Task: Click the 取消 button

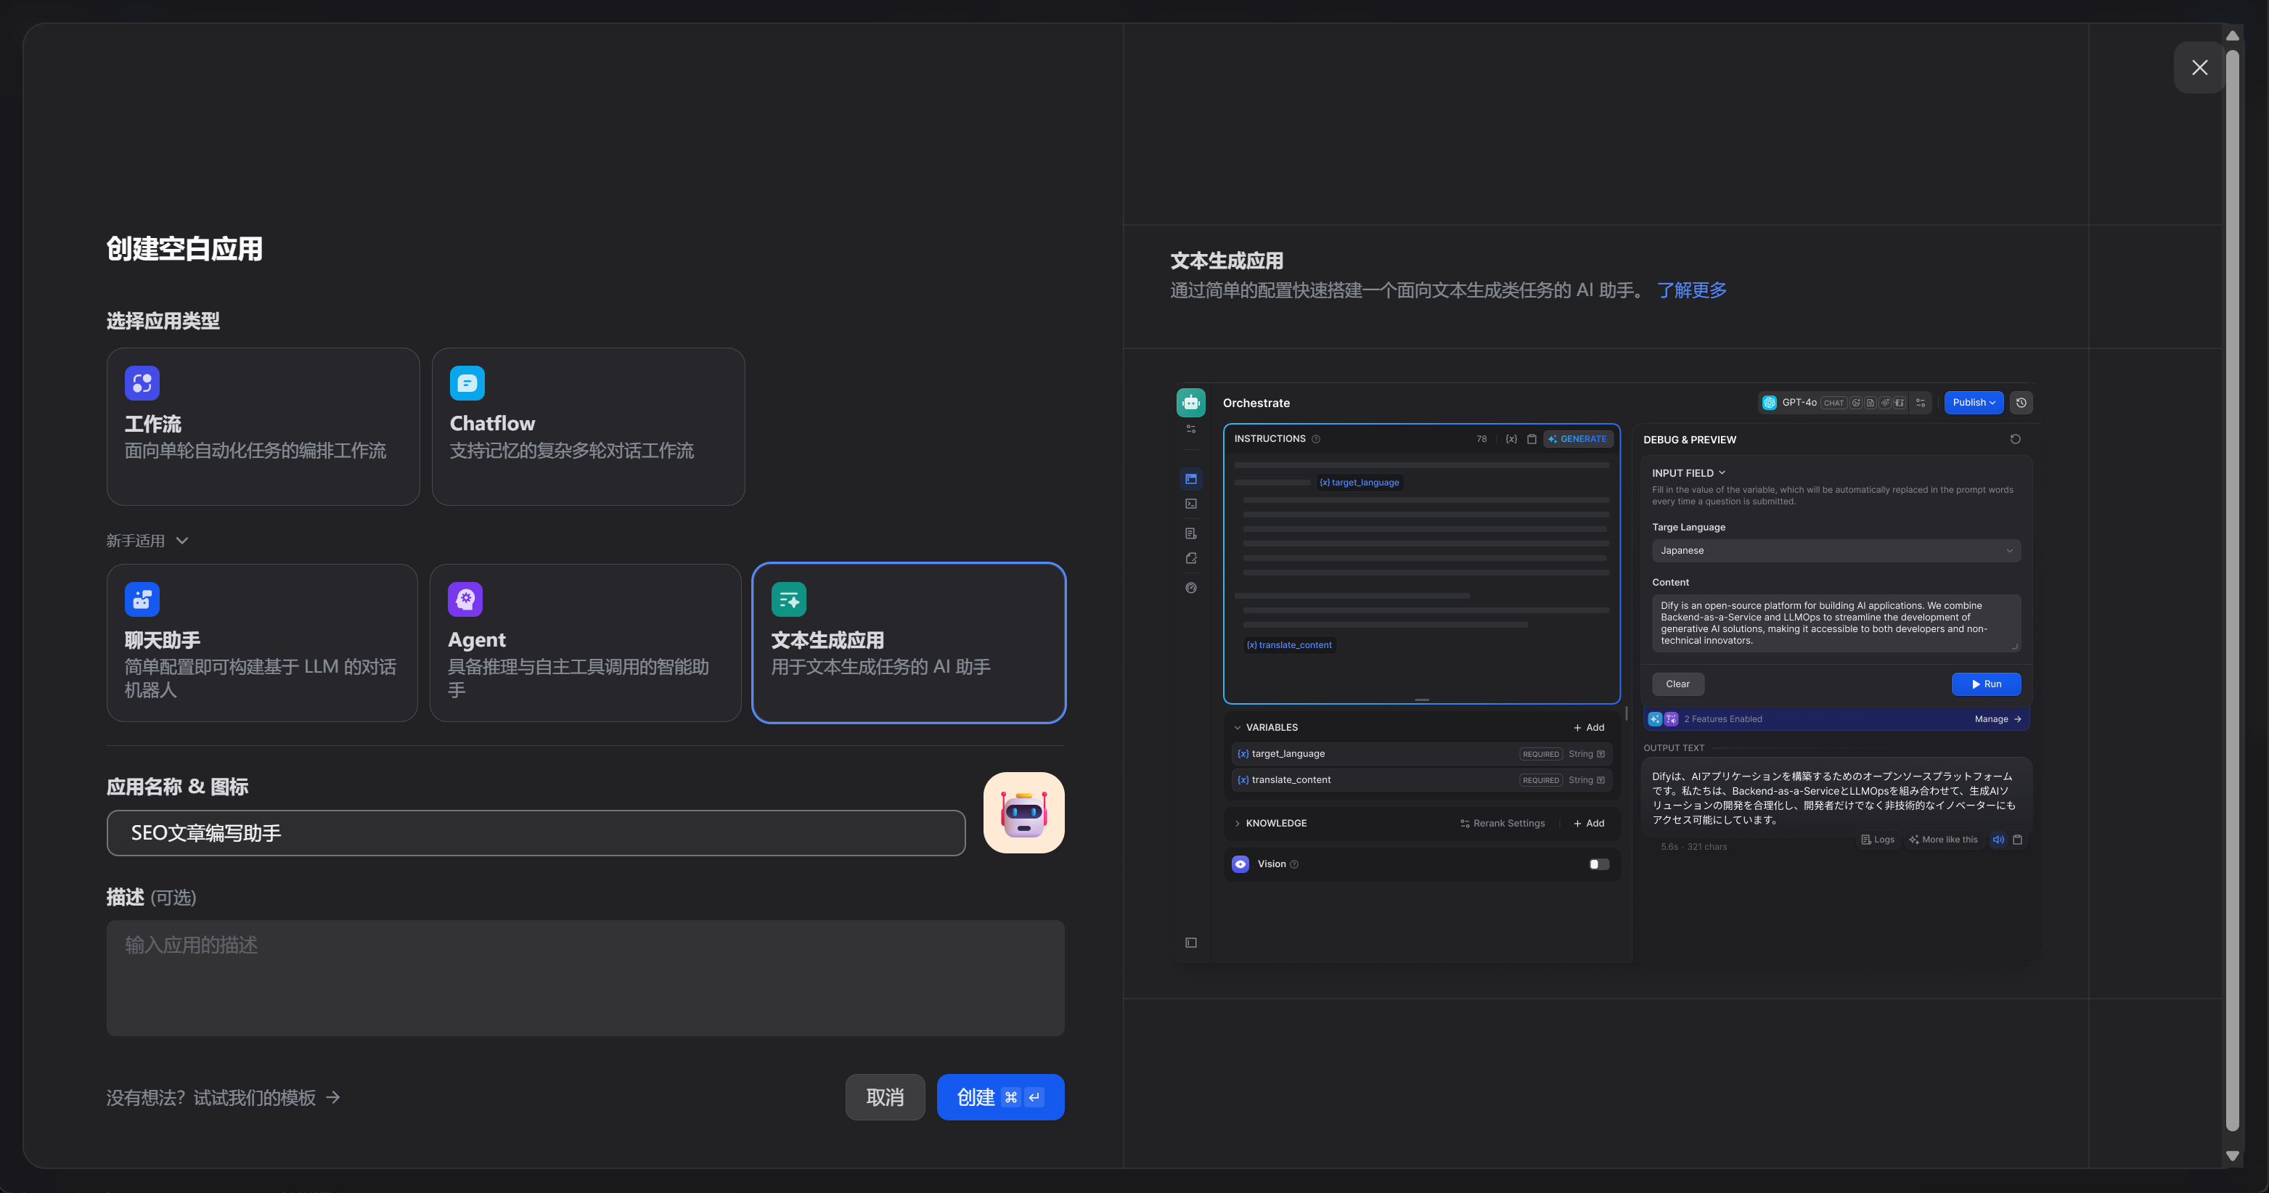Action: 884,1097
